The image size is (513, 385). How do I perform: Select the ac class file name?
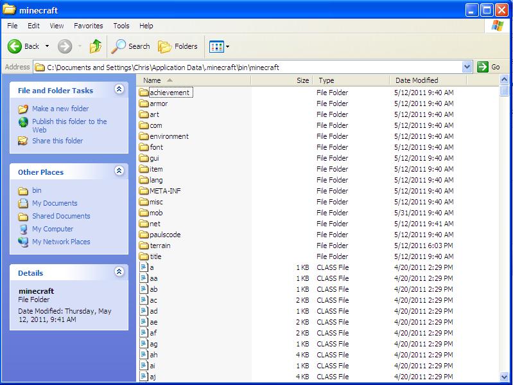pyautogui.click(x=153, y=300)
